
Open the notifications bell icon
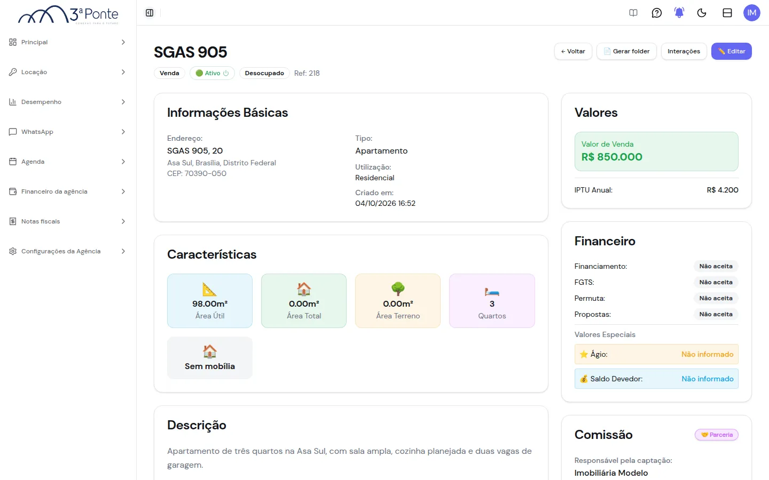pyautogui.click(x=679, y=13)
